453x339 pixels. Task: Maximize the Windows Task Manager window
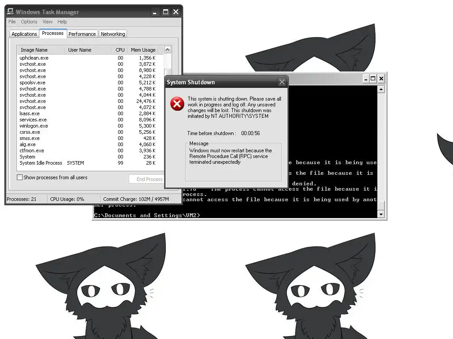coord(165,12)
